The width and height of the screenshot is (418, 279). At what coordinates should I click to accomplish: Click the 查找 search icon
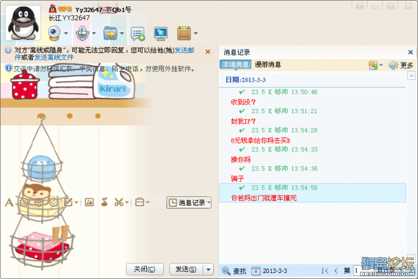[234, 271]
